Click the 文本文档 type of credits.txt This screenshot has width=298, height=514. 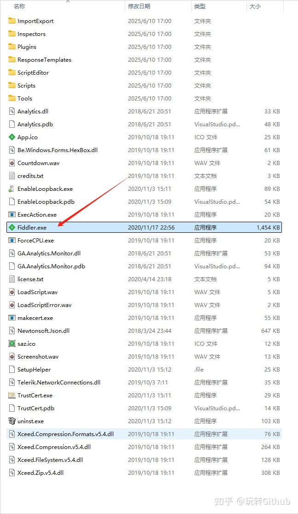[205, 176]
